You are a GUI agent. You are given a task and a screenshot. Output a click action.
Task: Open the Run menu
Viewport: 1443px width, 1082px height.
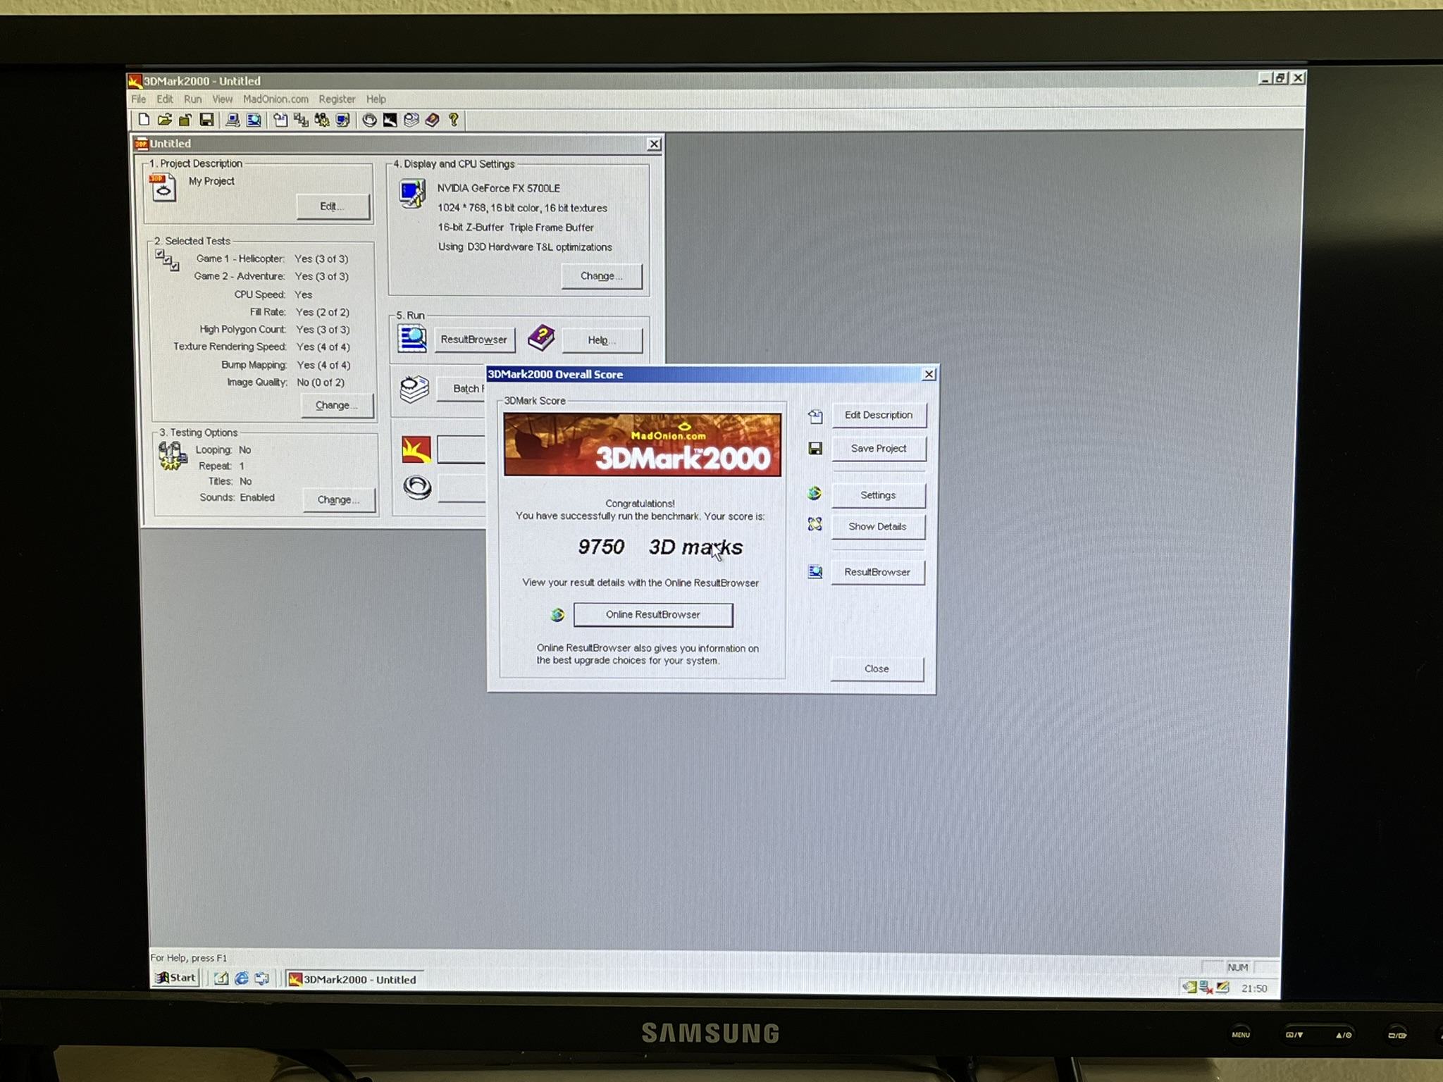192,99
